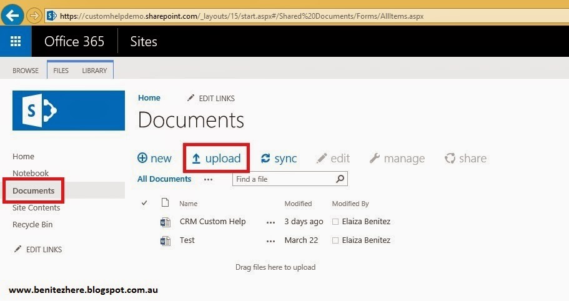Click the share link text
The image size is (569, 301).
click(473, 158)
